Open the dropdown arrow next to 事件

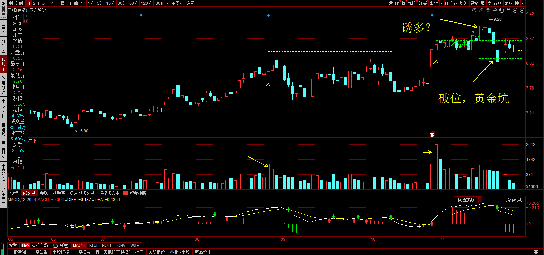click(x=442, y=3)
